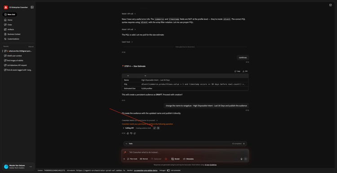Select the 'High Disposable Intent – Last 30 Days' cell
Image resolution: width=337 pixels, height=173 pixels.
click(x=155, y=80)
